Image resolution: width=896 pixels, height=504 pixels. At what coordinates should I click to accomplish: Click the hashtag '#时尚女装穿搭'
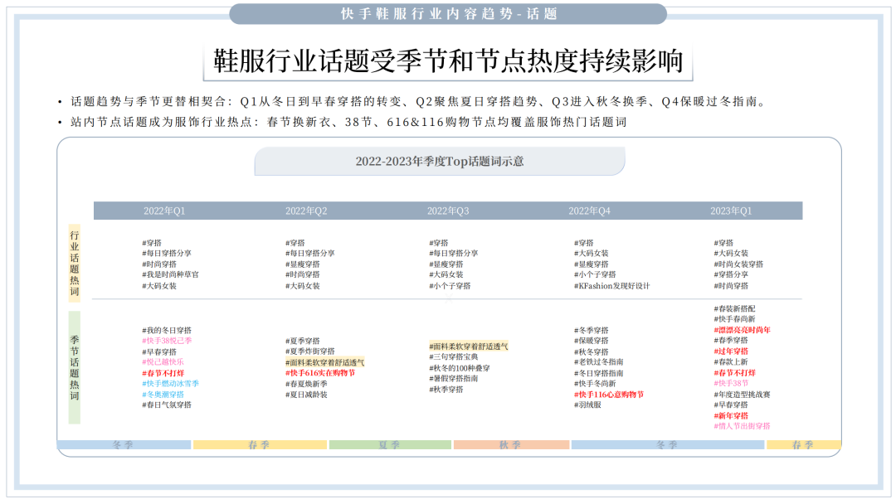[738, 264]
